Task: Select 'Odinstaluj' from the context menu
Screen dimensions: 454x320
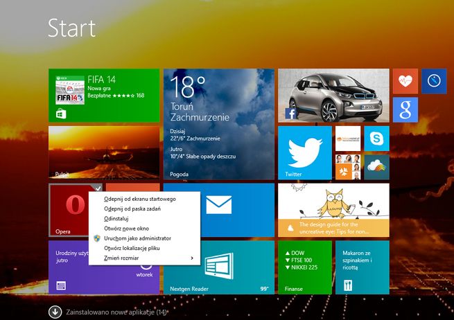Action: tap(144, 218)
